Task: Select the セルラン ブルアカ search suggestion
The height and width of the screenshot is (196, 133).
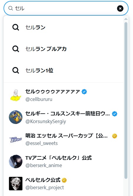Action: pos(63,49)
